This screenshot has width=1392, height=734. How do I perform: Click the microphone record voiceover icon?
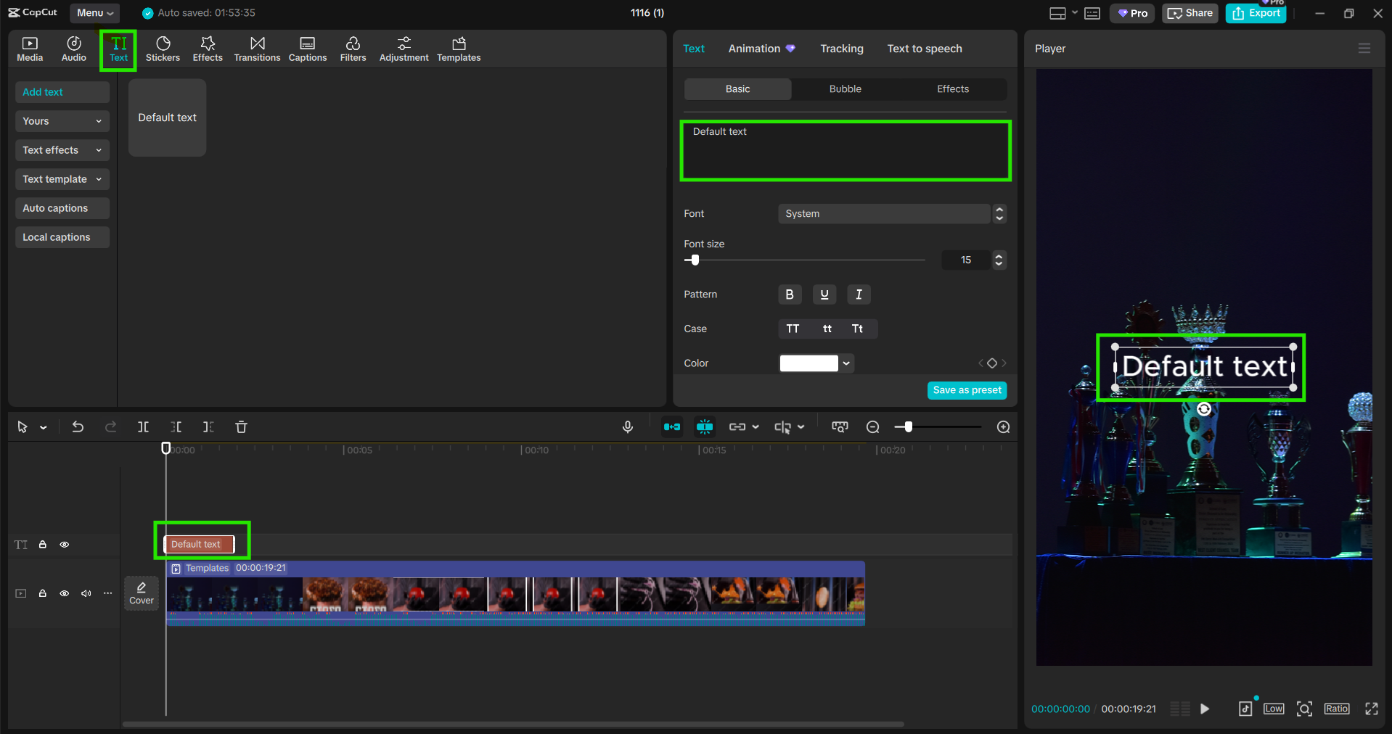tap(628, 427)
